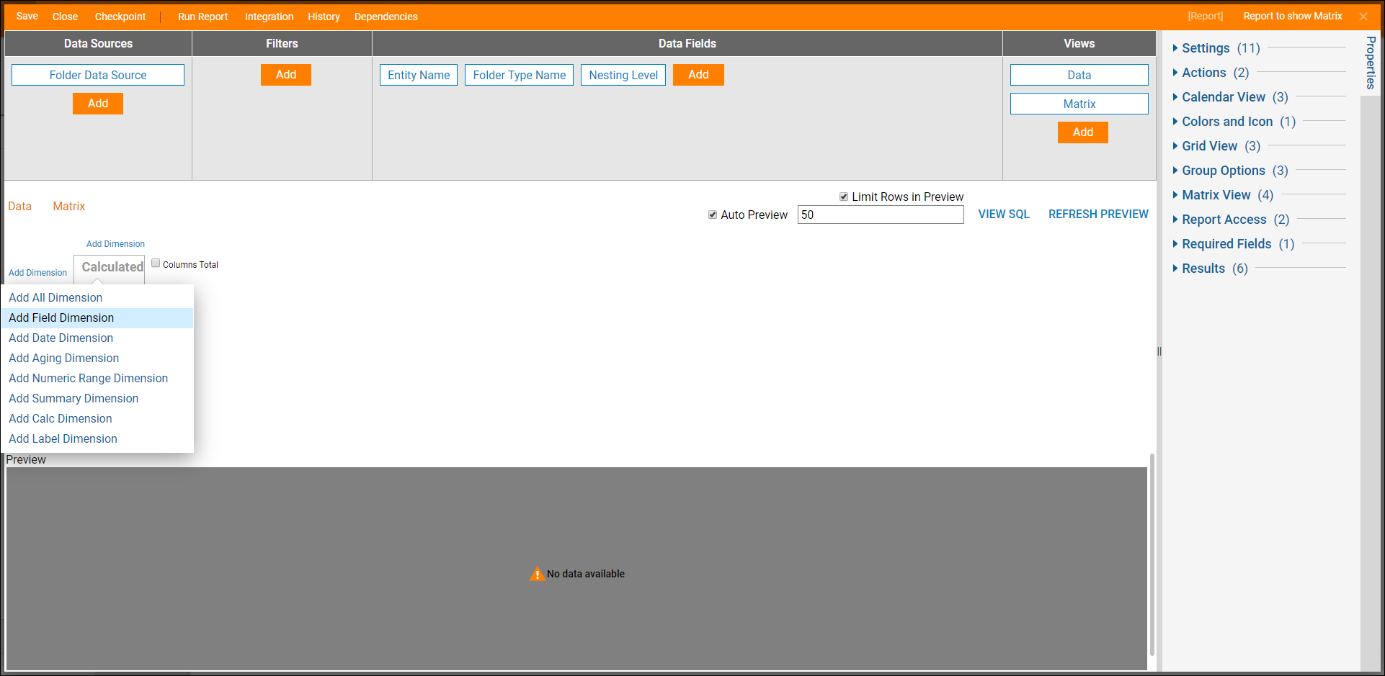Select the Nesting Level field
1385x676 pixels.
(623, 75)
